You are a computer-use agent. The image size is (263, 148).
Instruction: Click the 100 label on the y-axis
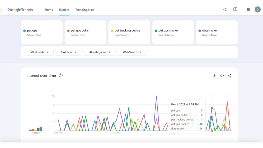(53, 96)
